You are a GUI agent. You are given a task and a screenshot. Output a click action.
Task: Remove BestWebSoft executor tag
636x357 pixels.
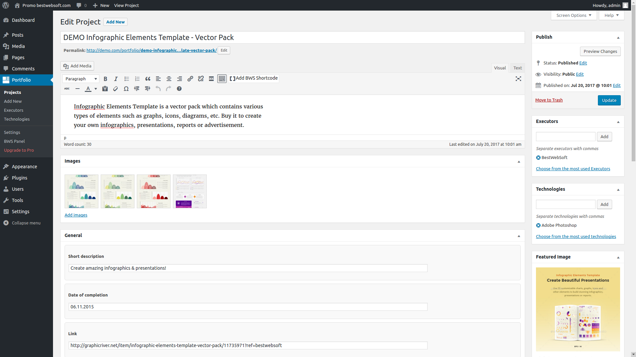pyautogui.click(x=538, y=158)
